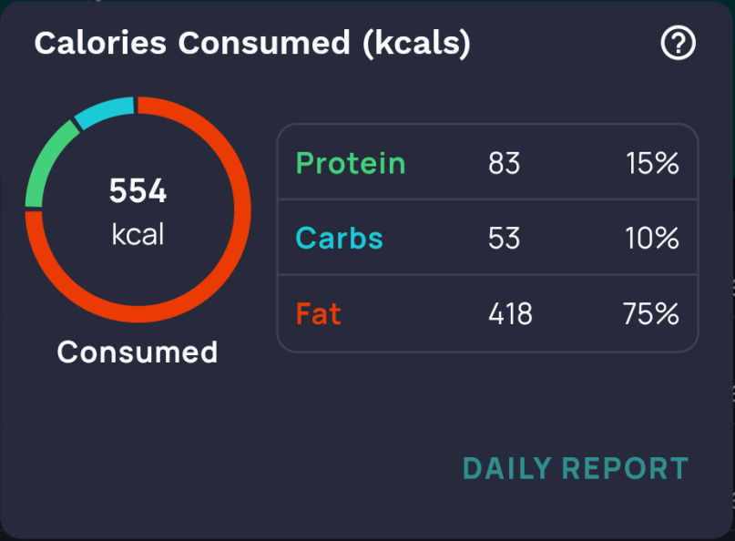Click the fat value 418
735x541 pixels.
pyautogui.click(x=510, y=314)
